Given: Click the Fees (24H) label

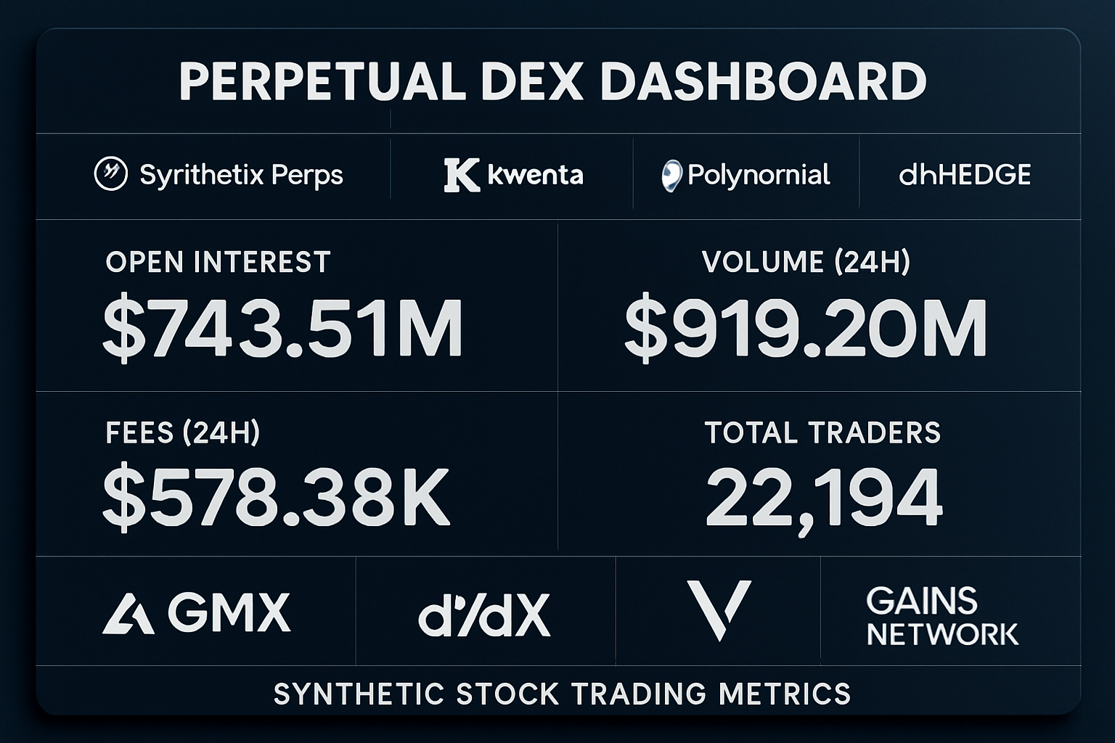Looking at the screenshot, I should pos(183,432).
